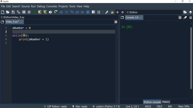Open file using the folder toolbar icon
This screenshot has height=108, width=193.
click(8, 12)
